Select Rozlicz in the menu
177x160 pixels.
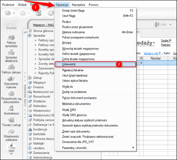(x=95, y=22)
